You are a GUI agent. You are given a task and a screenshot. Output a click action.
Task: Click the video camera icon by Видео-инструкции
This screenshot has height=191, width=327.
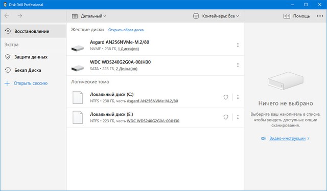tap(264, 138)
